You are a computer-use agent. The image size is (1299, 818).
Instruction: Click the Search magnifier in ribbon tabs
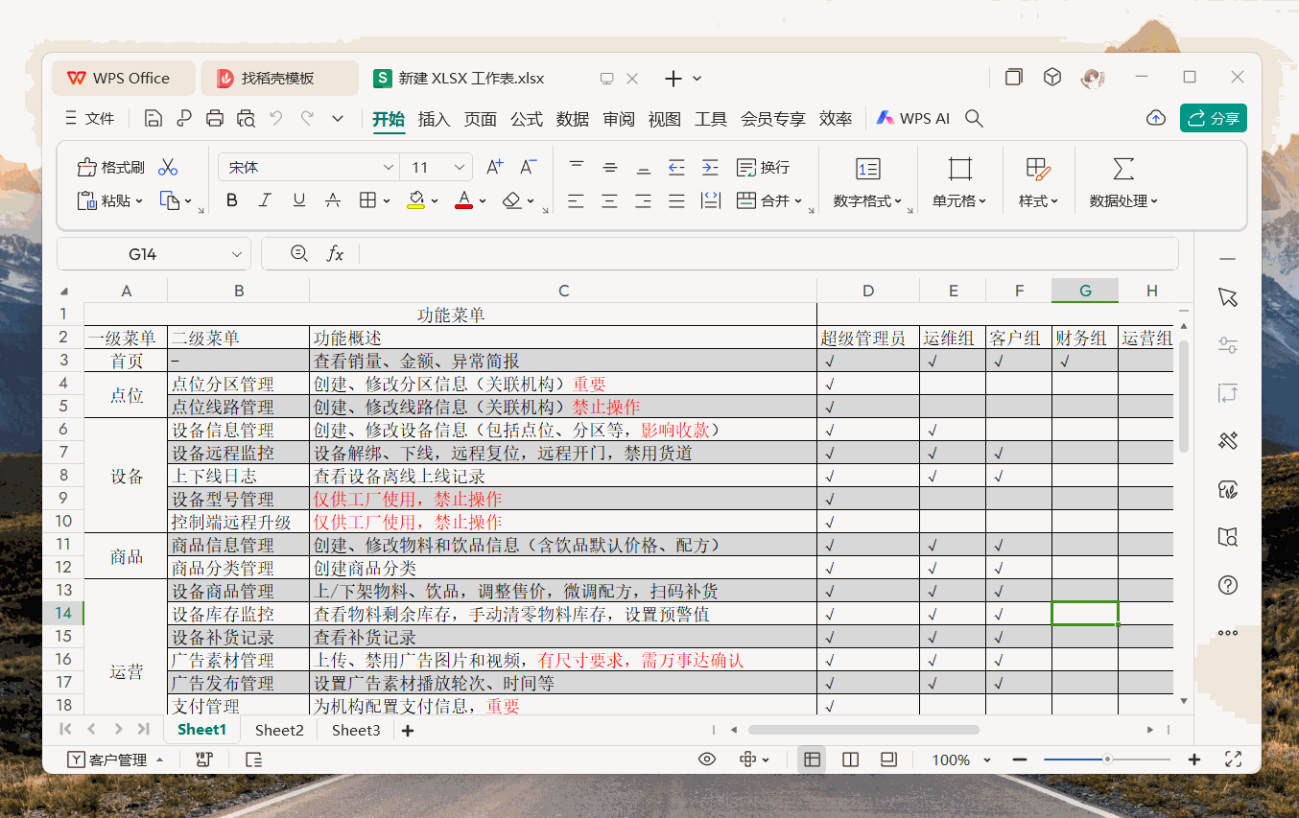(x=974, y=118)
